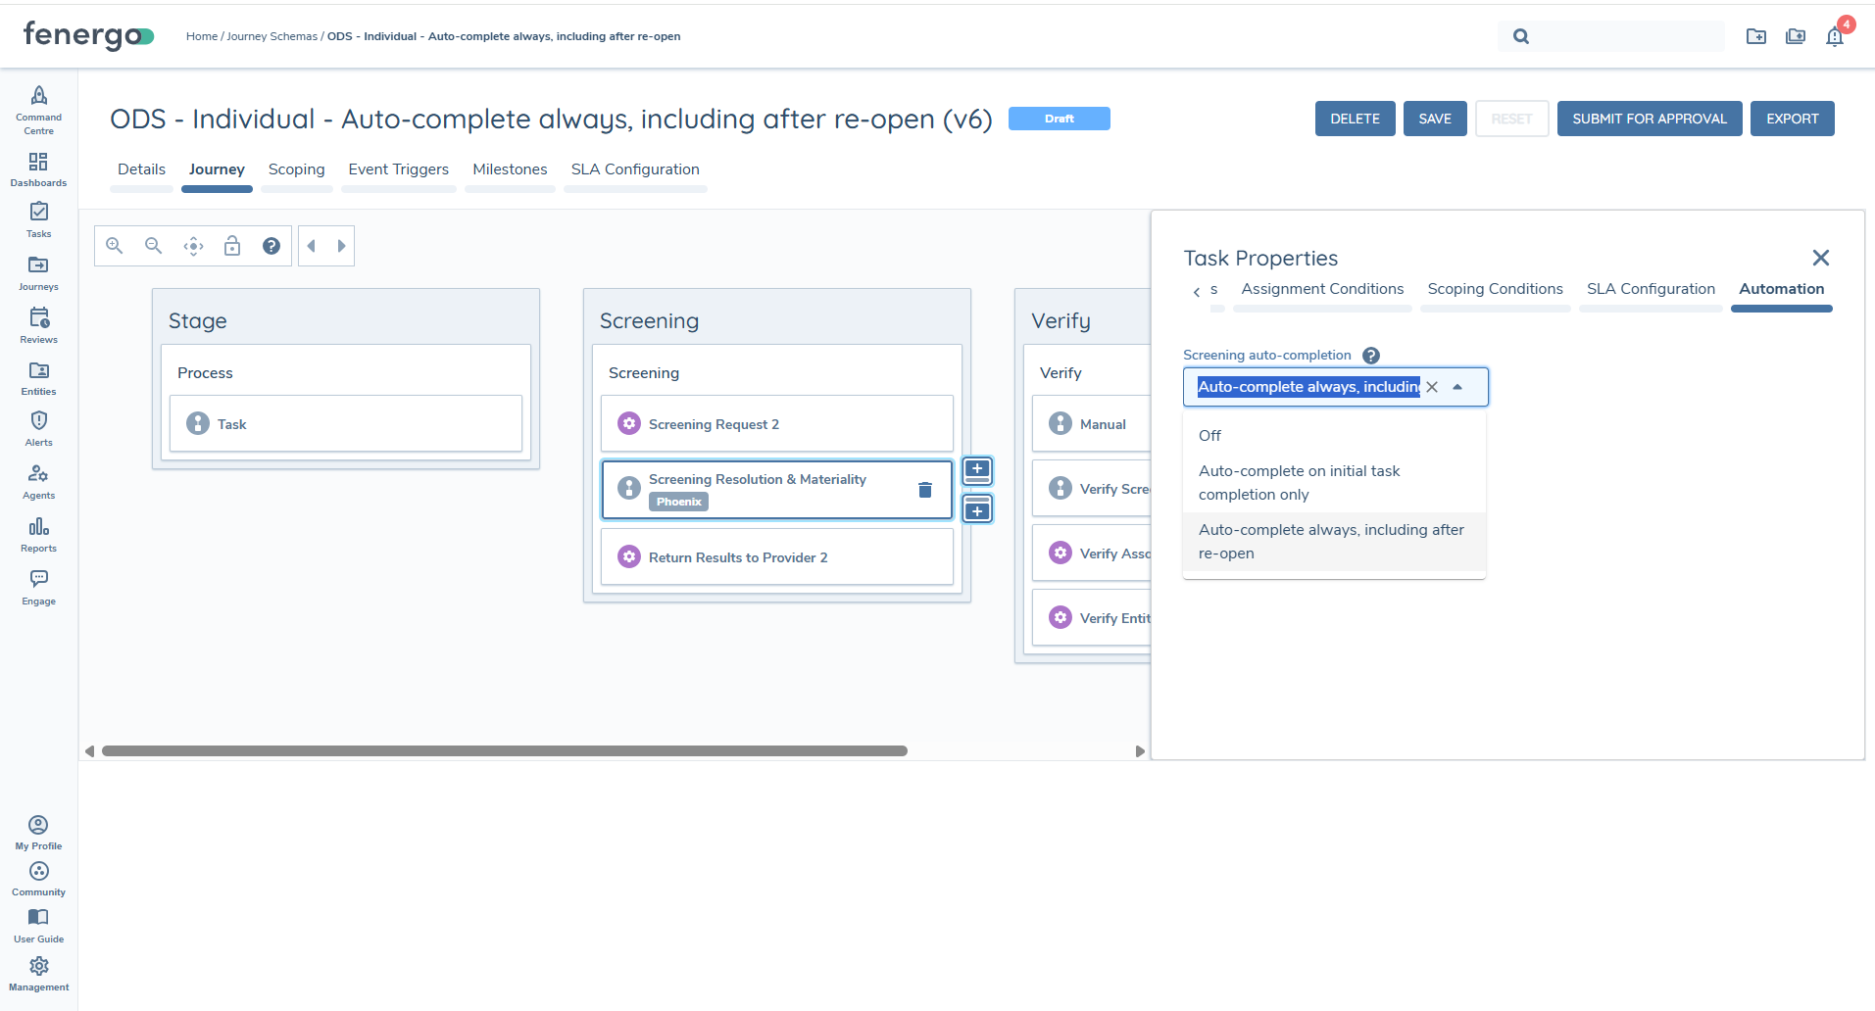Open canvas help icon
The width and height of the screenshot is (1875, 1011).
tap(271, 246)
